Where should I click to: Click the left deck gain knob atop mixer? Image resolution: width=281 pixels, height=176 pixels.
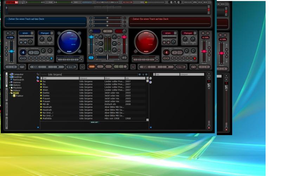coord(91,31)
